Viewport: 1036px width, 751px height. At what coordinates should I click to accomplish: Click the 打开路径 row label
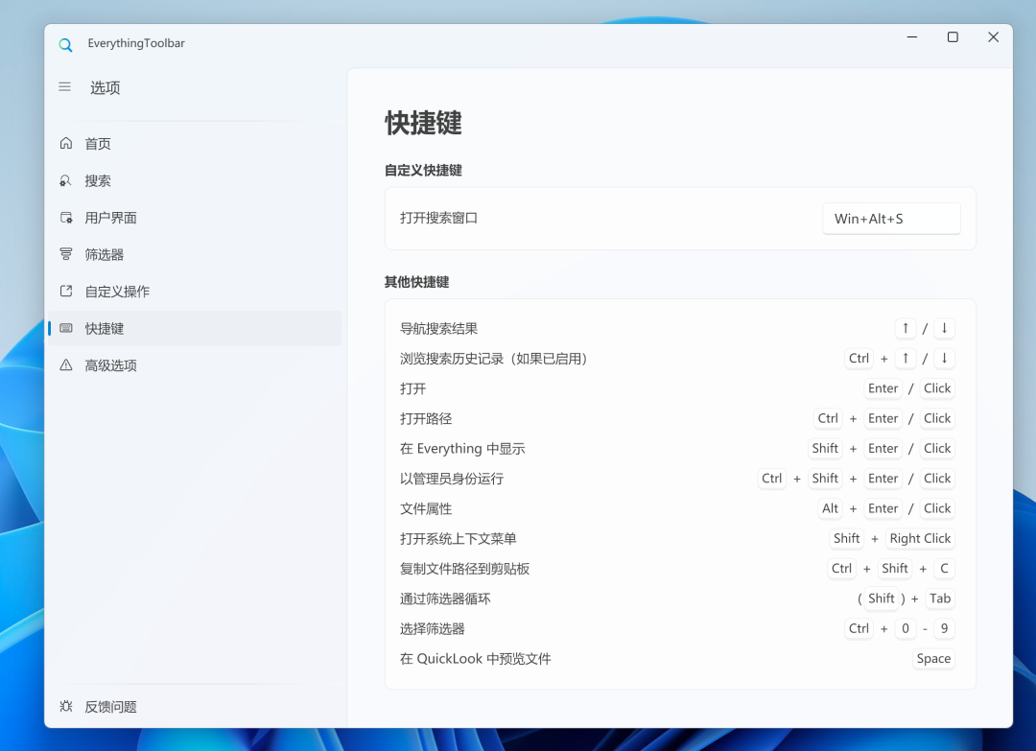click(x=426, y=419)
